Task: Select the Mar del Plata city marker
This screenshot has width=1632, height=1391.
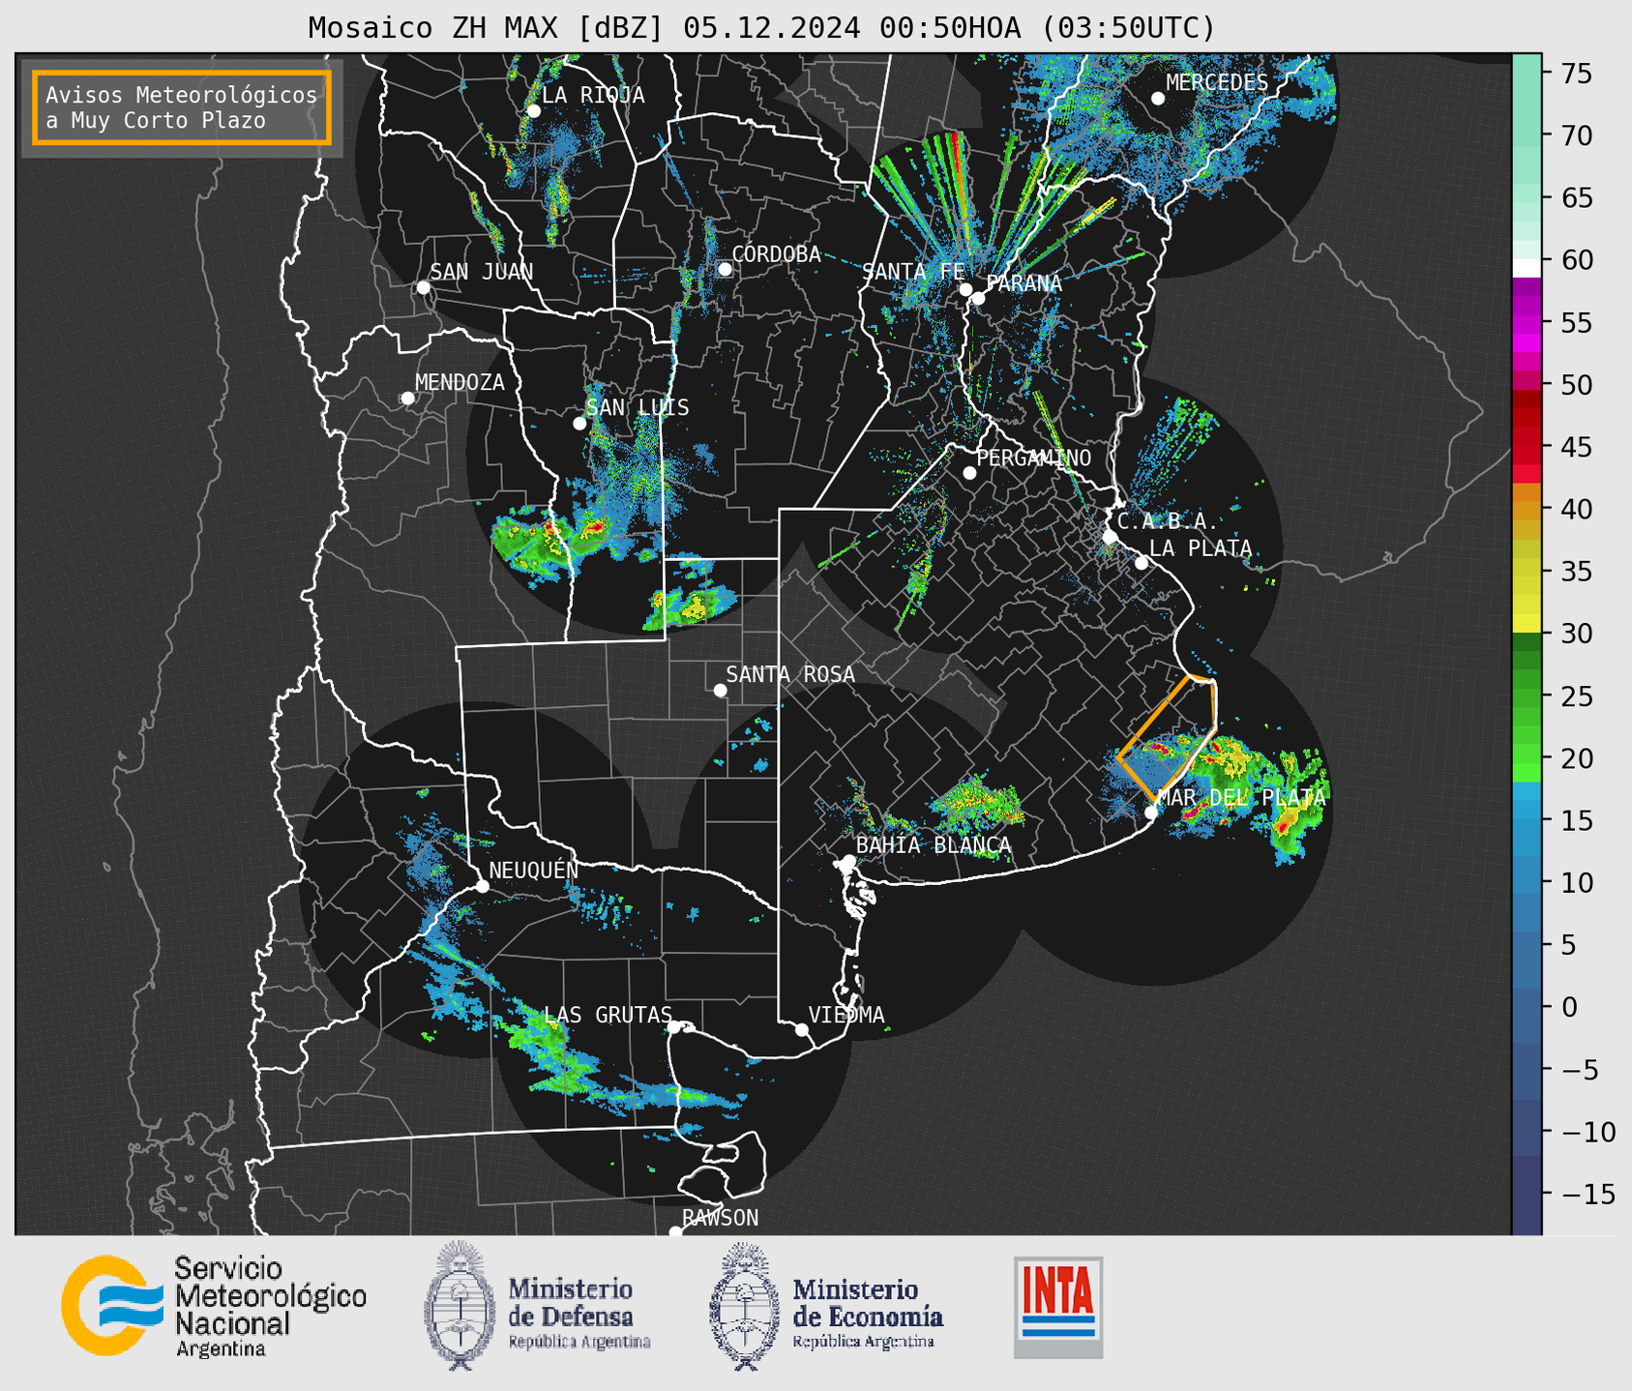Action: 1151,813
